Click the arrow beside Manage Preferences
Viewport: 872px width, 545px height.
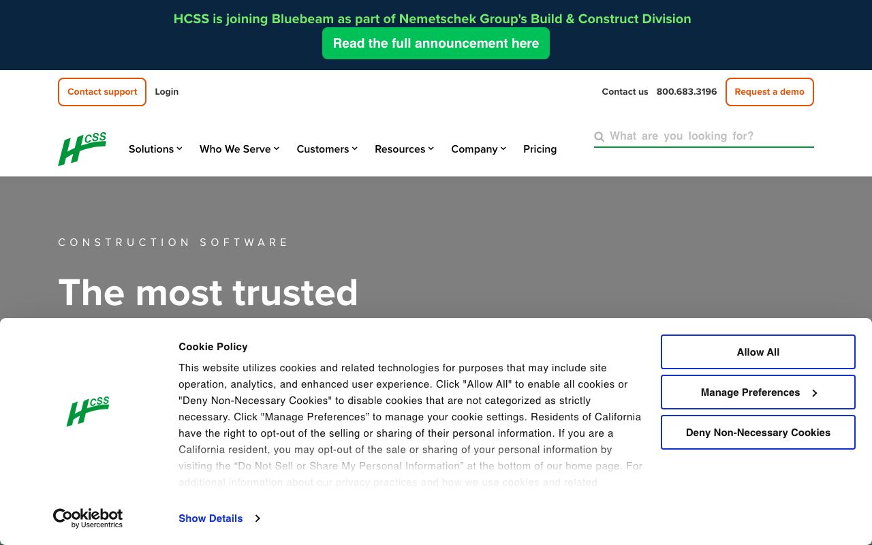coord(814,392)
